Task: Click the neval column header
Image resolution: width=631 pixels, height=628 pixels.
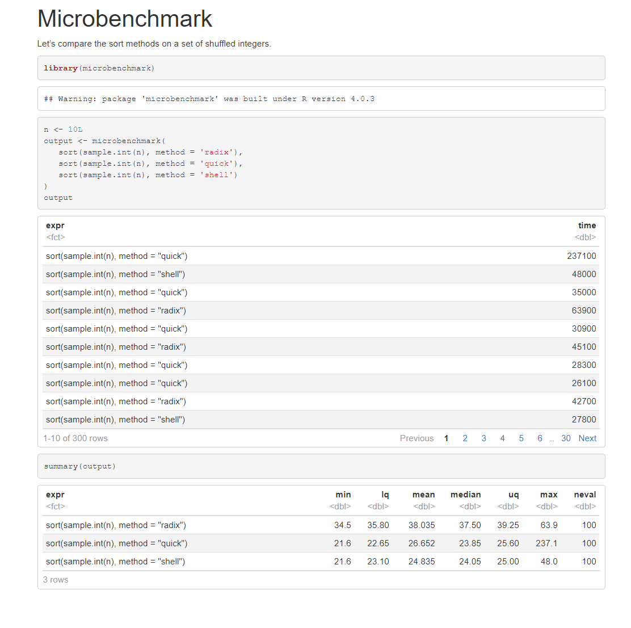Action: (x=584, y=495)
